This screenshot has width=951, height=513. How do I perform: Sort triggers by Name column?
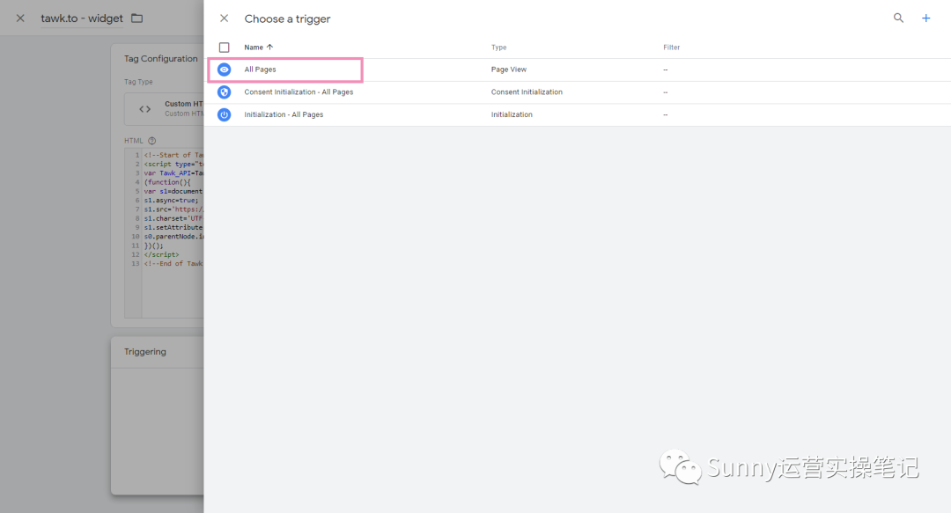click(x=259, y=48)
